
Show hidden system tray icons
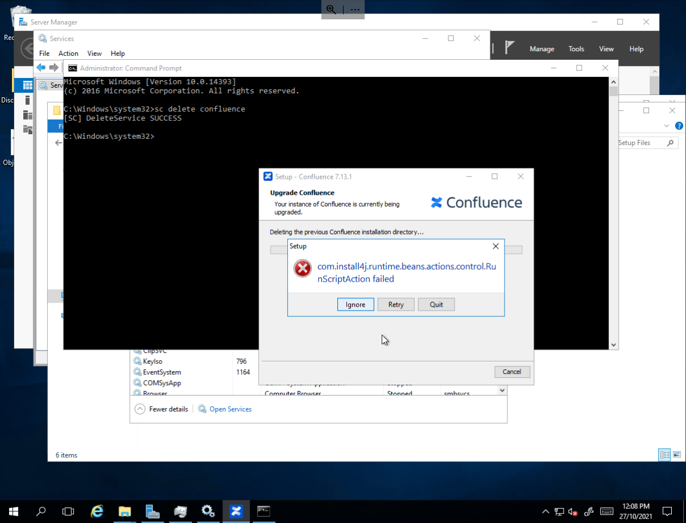(x=546, y=511)
